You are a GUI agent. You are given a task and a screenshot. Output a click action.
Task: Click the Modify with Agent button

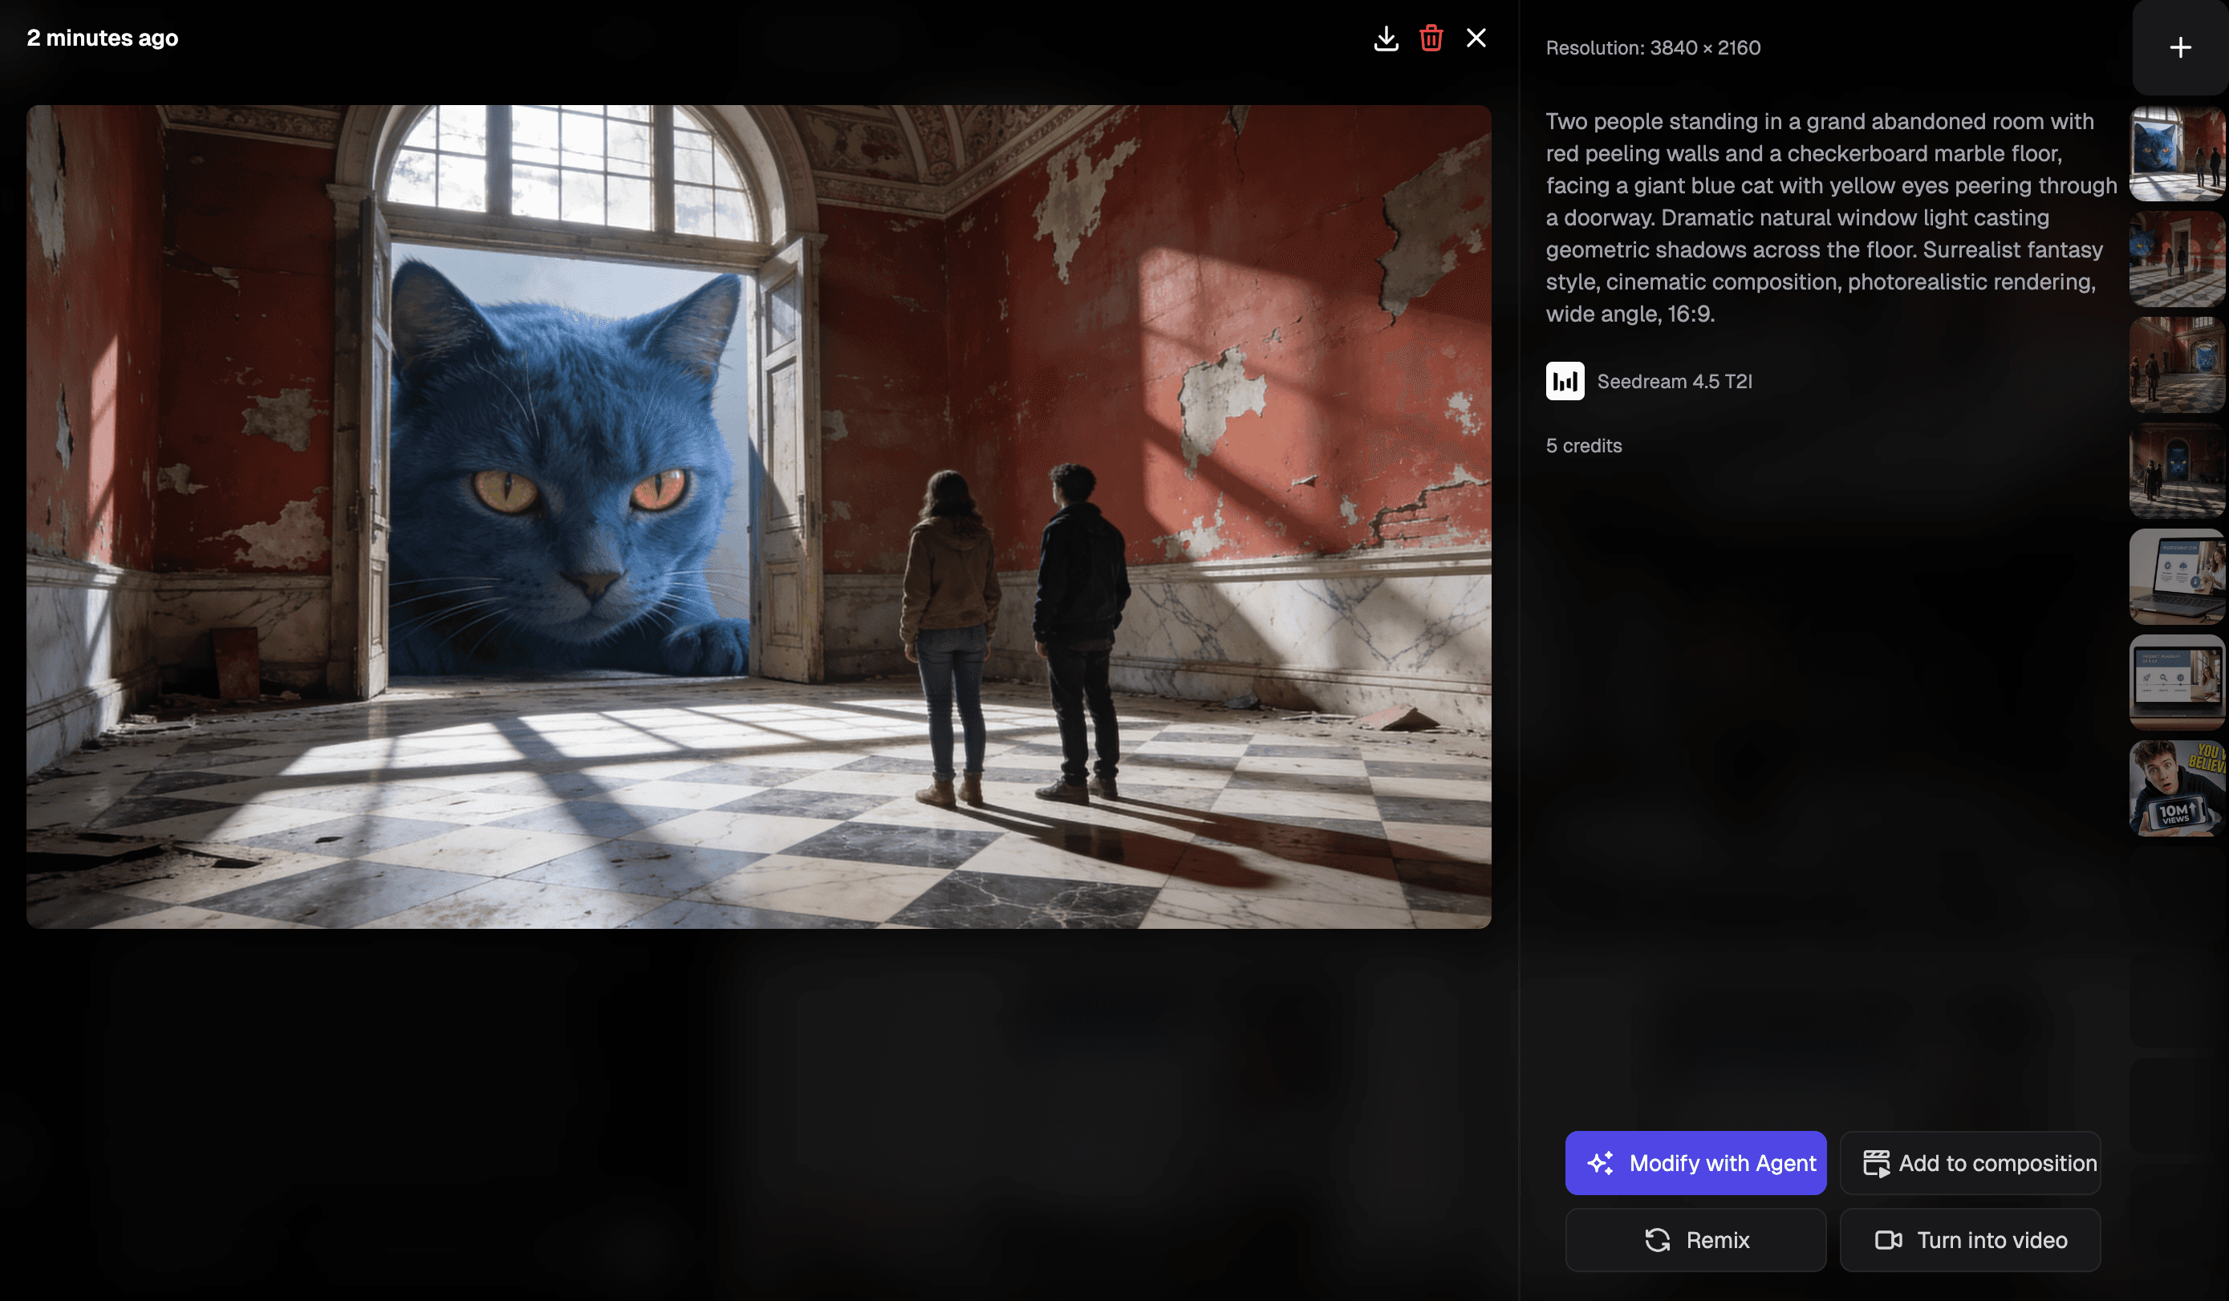(1695, 1162)
